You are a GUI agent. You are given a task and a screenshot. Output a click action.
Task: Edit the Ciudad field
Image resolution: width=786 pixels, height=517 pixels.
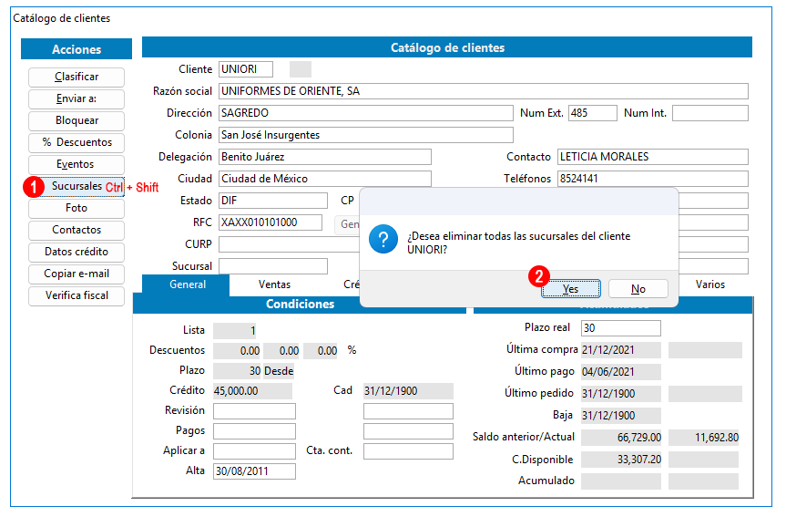point(325,179)
